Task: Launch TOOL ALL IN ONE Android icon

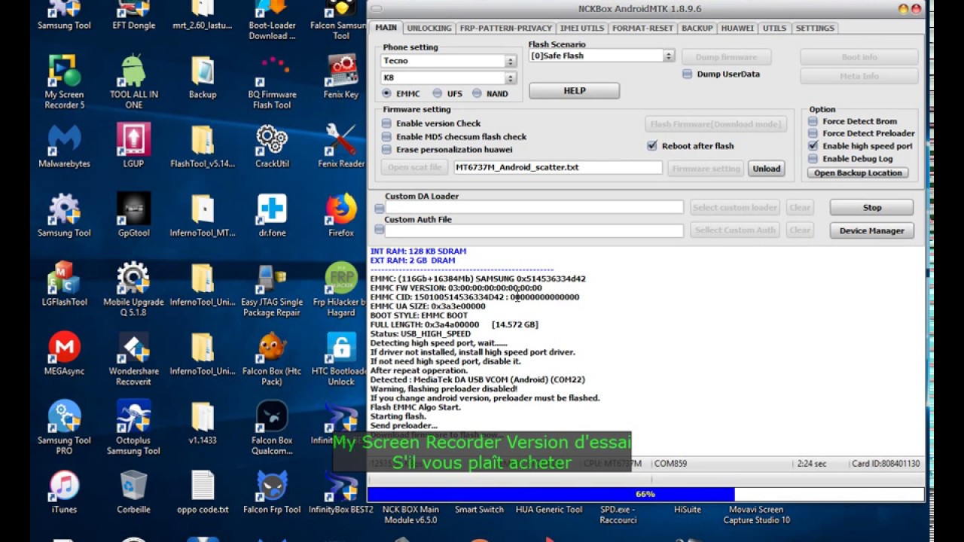Action: point(133,81)
